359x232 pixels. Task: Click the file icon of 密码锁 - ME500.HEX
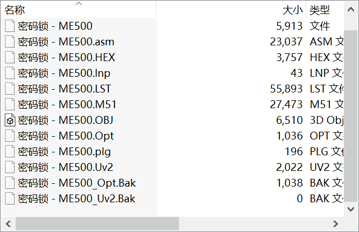click(x=10, y=57)
